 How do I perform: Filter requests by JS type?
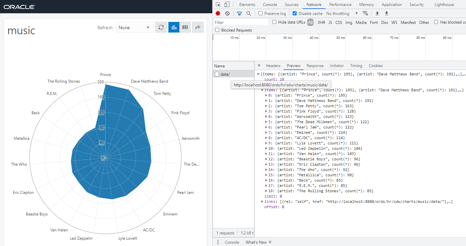click(330, 22)
